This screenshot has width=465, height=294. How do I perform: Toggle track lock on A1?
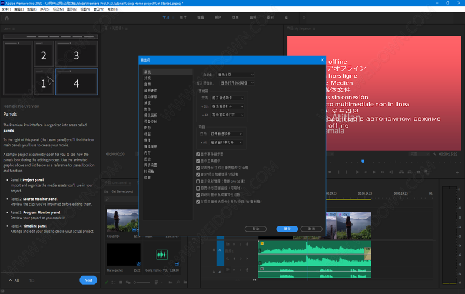pyautogui.click(x=214, y=250)
